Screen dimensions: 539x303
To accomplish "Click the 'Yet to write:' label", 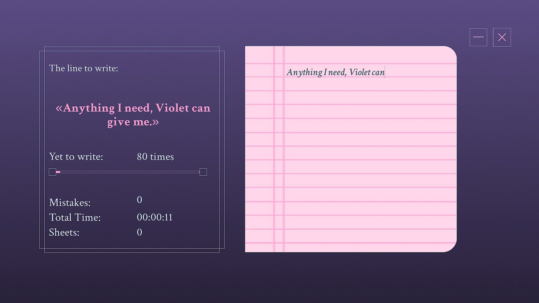I will click(76, 157).
